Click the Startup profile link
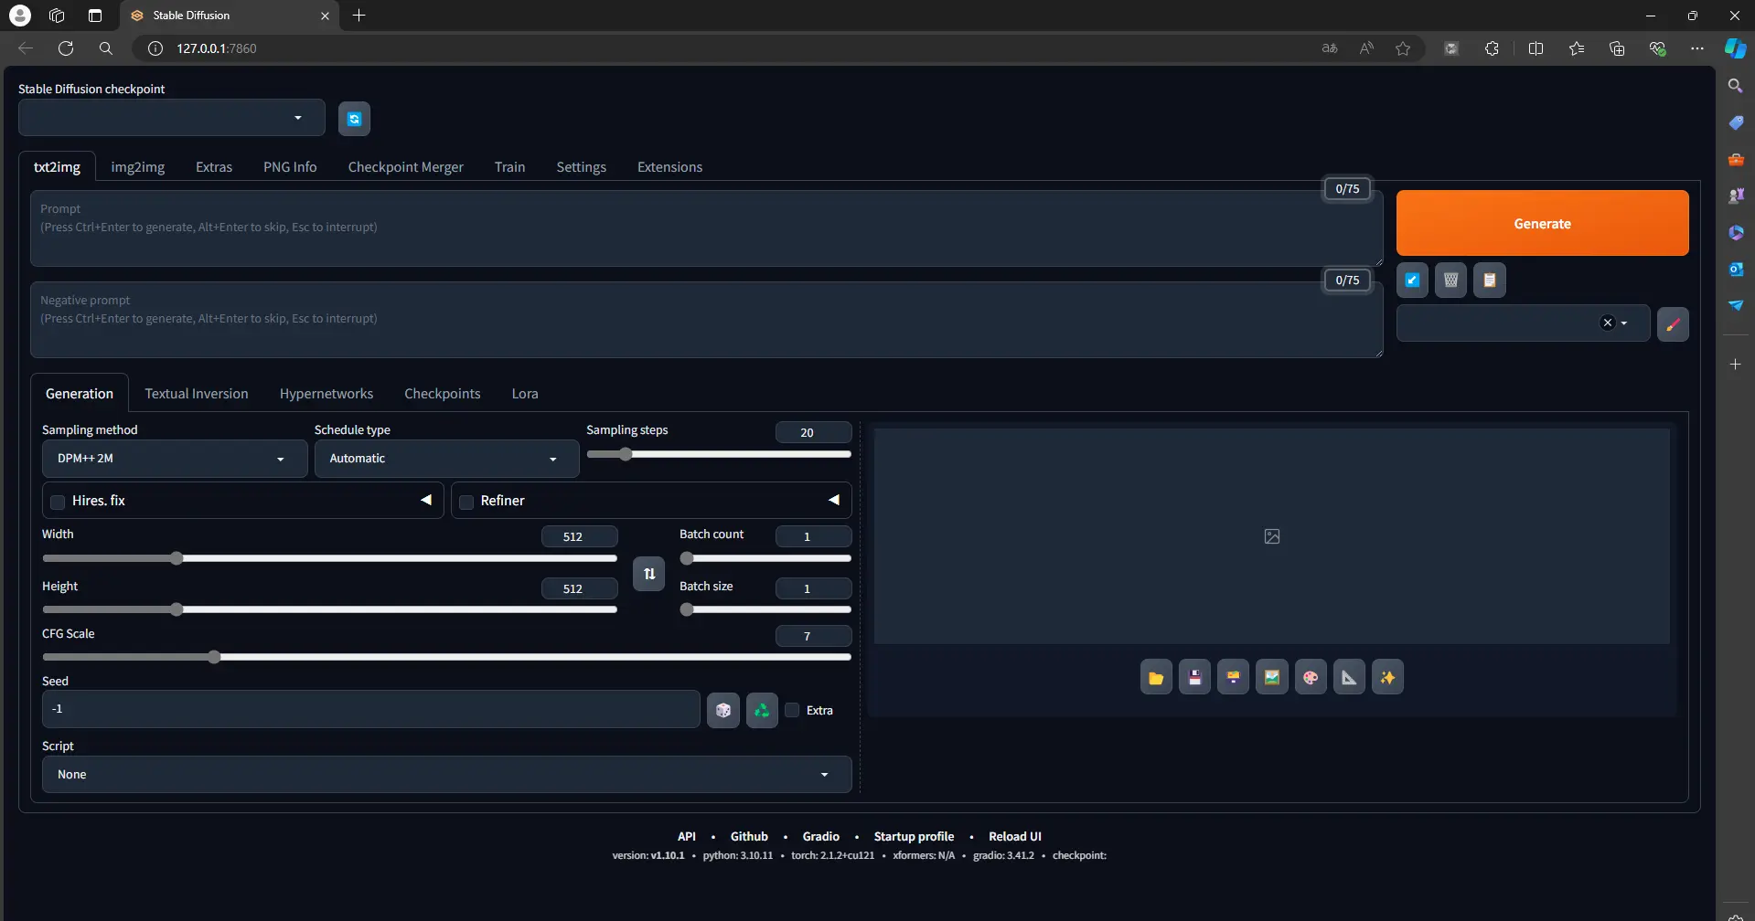 (914, 837)
